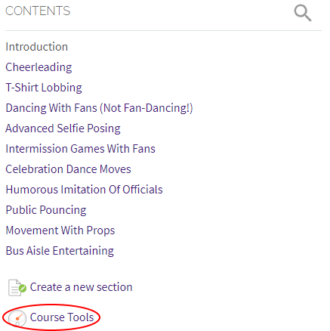Image resolution: width=330 pixels, height=331 pixels.
Task: Open Movement With Props
Action: tap(60, 230)
